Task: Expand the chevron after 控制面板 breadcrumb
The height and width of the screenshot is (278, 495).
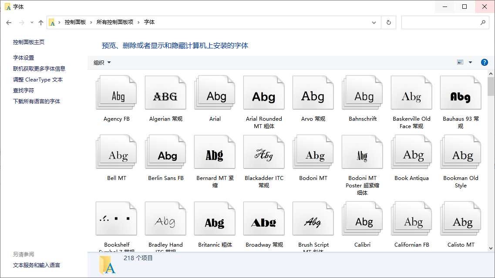Action: click(x=91, y=22)
